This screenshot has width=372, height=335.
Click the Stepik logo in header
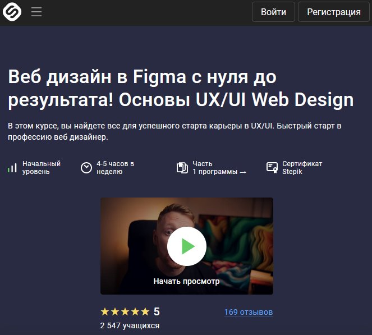[x=12, y=12]
